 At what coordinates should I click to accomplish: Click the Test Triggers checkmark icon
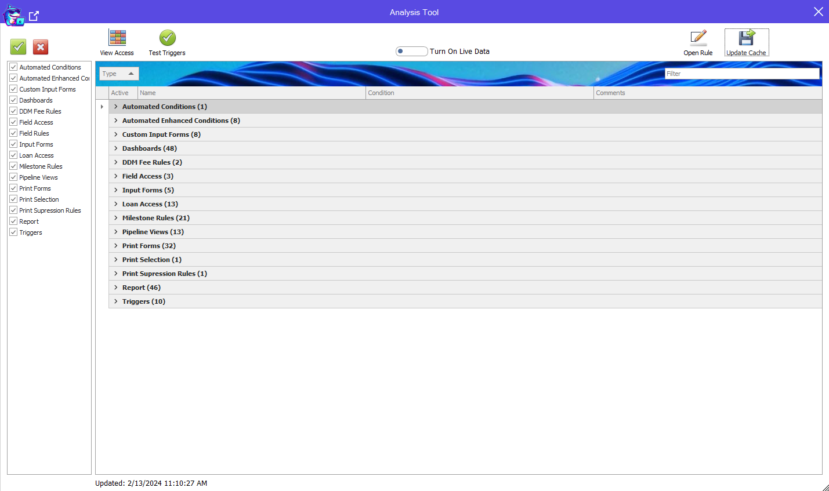(x=167, y=38)
